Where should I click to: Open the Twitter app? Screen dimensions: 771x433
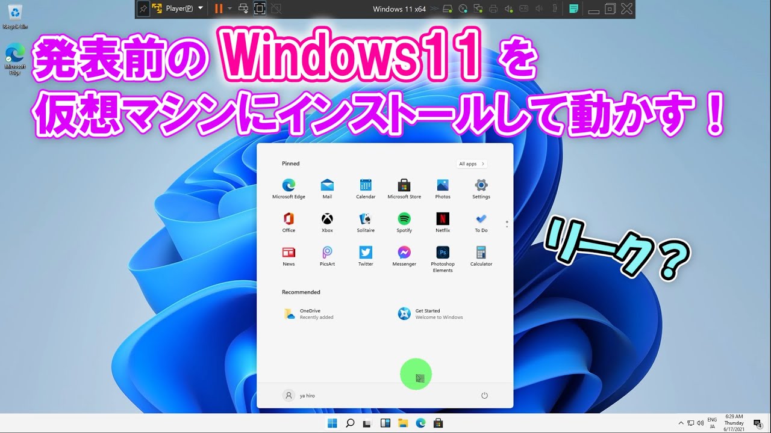[366, 256]
